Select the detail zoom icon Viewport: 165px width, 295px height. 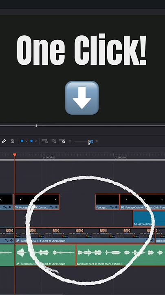[54, 141]
